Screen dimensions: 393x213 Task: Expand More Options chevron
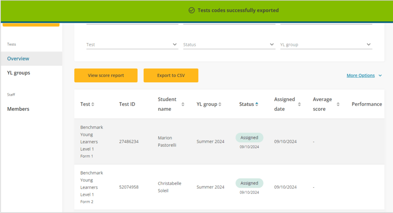coord(380,76)
